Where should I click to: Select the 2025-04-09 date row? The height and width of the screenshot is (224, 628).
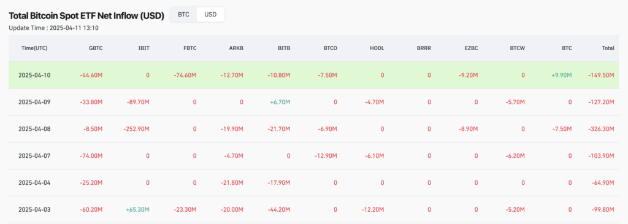[x=313, y=102]
